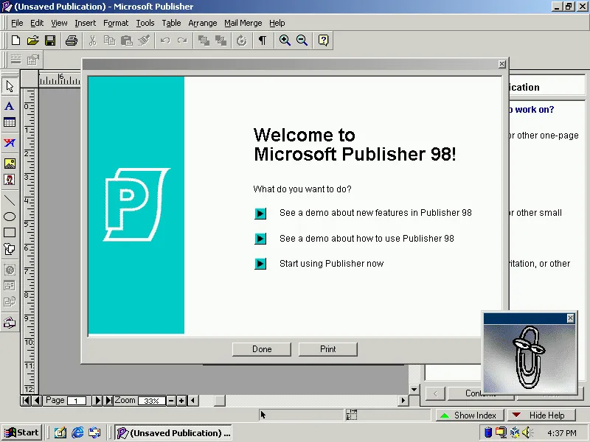The width and height of the screenshot is (590, 442).
Task: Open the Arrange menu
Action: click(x=202, y=23)
